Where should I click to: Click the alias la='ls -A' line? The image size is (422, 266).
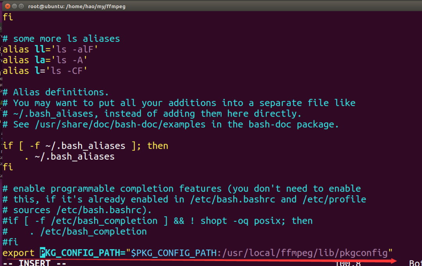click(45, 60)
